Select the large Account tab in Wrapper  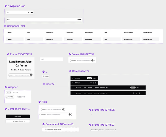pyautogui.click(x=10, y=97)
